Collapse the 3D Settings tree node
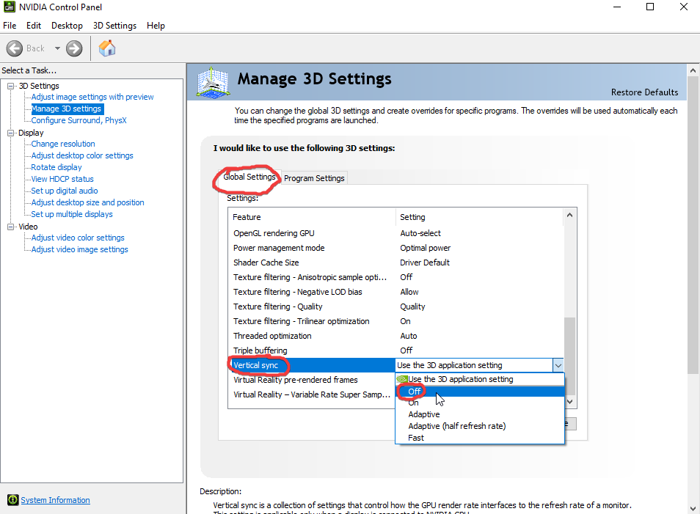Image resolution: width=700 pixels, height=514 pixels. click(11, 86)
